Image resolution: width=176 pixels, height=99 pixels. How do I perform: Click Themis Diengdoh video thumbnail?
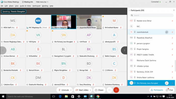click(64, 22)
